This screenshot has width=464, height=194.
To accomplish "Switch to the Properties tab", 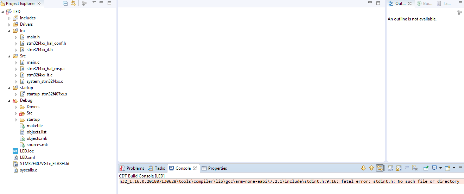I will [x=214, y=168].
